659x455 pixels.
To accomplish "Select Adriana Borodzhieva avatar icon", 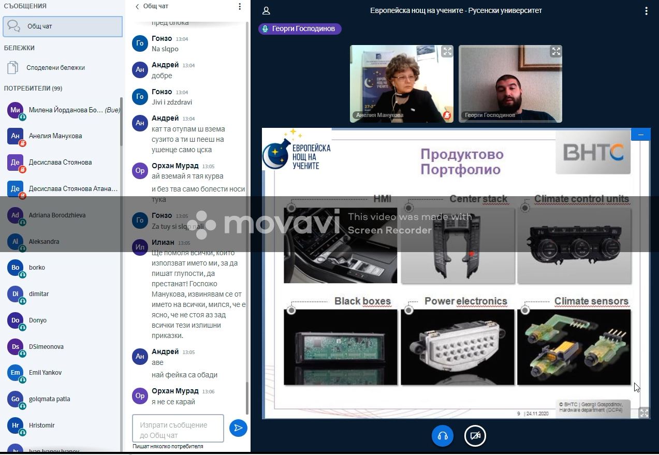I will (15, 215).
